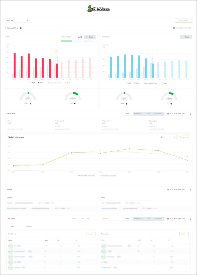This screenshot has height=275, width=197.
Task: Click the Chess.com logo
Action: 98,8
